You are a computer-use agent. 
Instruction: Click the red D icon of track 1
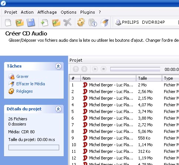pyautogui.click(x=85, y=85)
